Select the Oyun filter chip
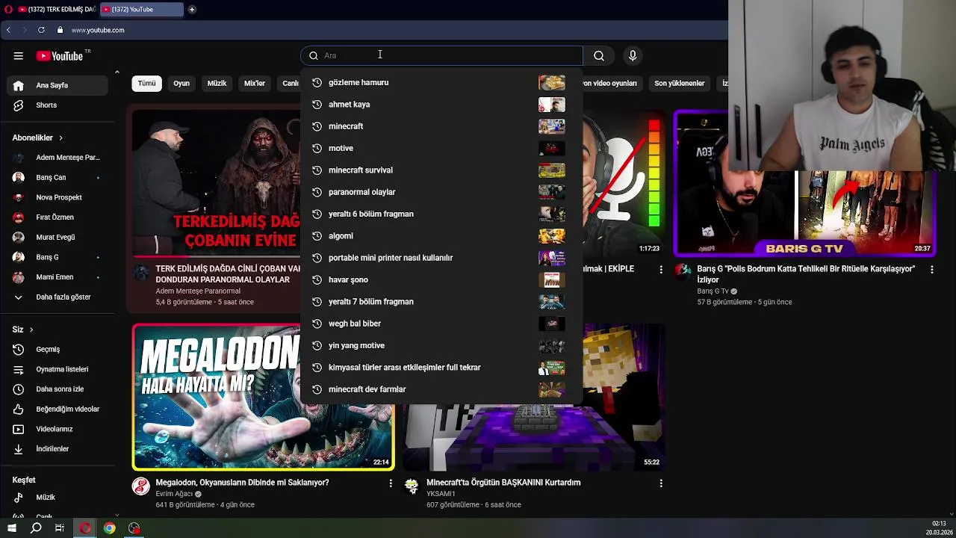The width and height of the screenshot is (956, 538). coord(181,84)
